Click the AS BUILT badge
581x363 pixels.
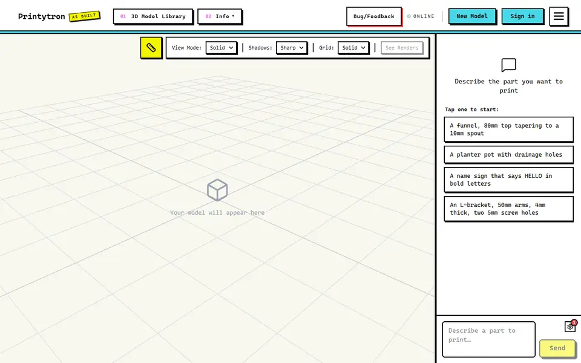click(x=85, y=16)
